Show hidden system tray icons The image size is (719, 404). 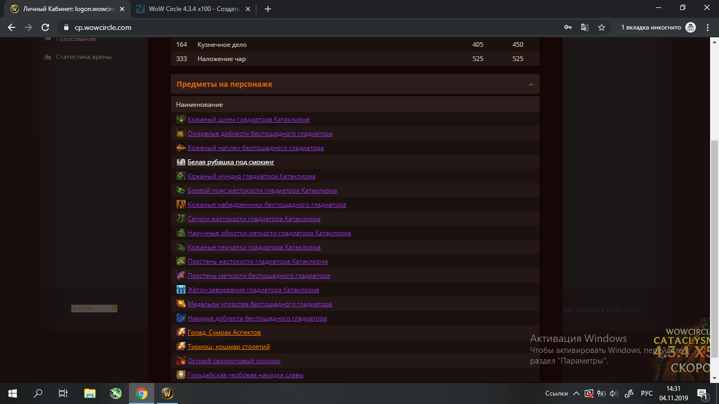(576, 393)
